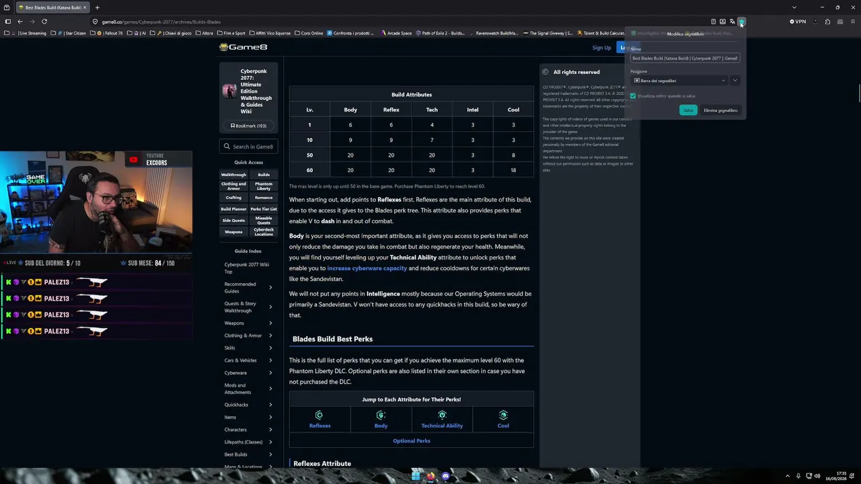This screenshot has width=861, height=484.
Task: Click the Bookmark (193) button
Action: pyautogui.click(x=248, y=126)
